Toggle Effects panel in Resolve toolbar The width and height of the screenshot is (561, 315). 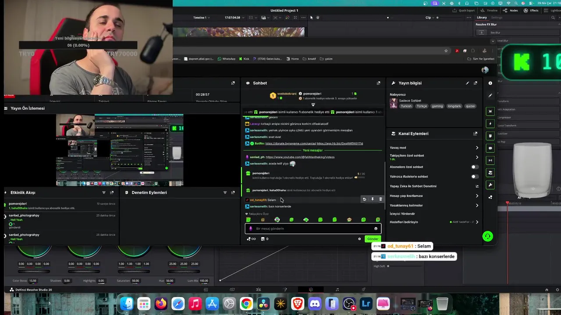click(x=531, y=10)
